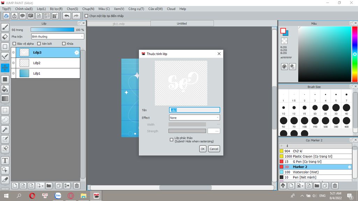Delete brush with trash icon in Cọ panel

coord(335,186)
